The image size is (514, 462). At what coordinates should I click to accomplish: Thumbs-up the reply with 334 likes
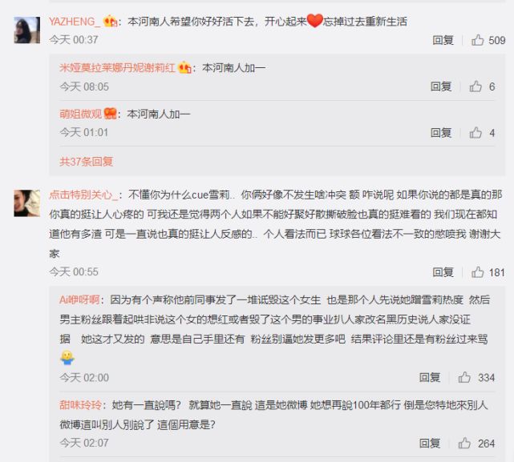[464, 377]
